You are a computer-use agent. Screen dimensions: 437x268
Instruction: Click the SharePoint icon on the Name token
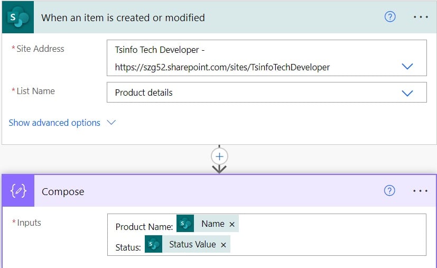[185, 224]
